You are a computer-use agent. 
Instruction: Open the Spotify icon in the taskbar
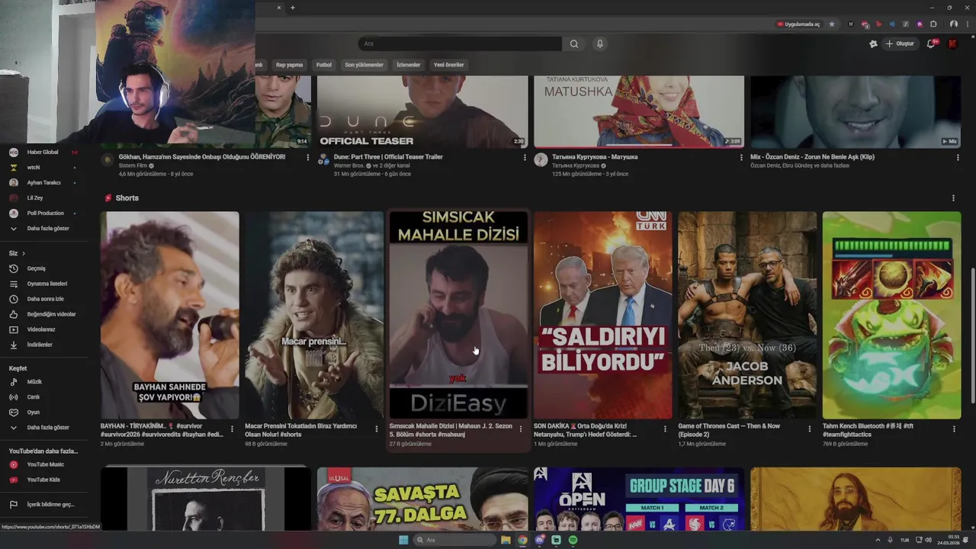coord(573,540)
